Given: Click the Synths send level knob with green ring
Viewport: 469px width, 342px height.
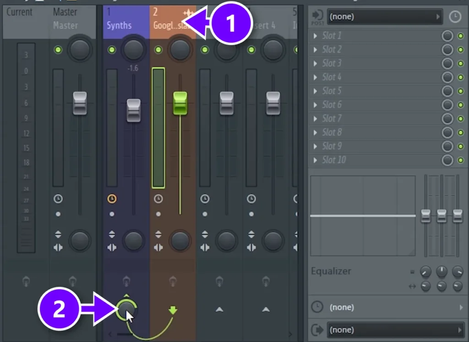Looking at the screenshot, I should pos(126,309).
